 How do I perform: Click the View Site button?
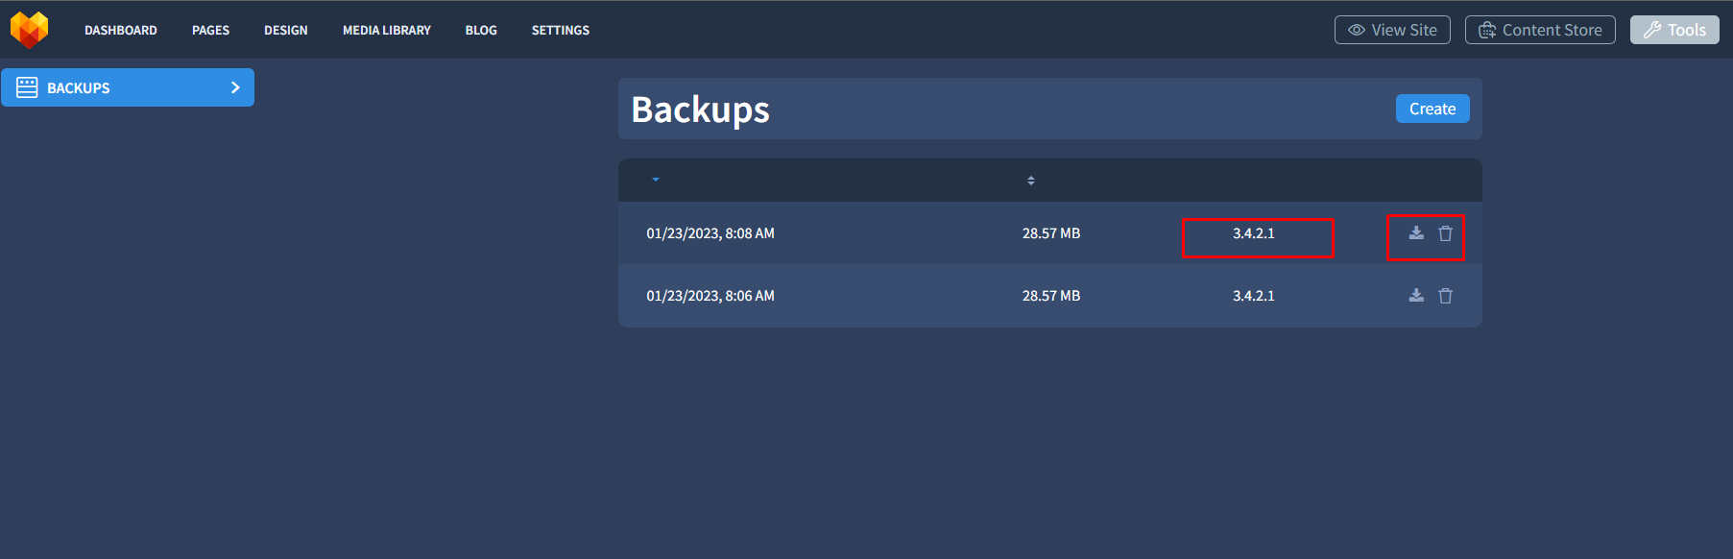coord(1392,30)
